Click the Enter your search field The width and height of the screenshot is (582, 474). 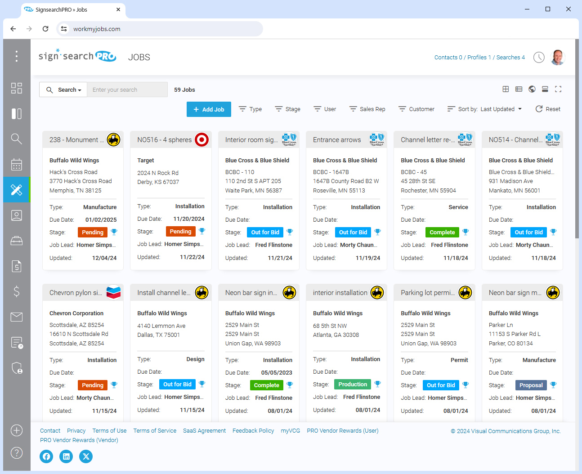(x=127, y=89)
